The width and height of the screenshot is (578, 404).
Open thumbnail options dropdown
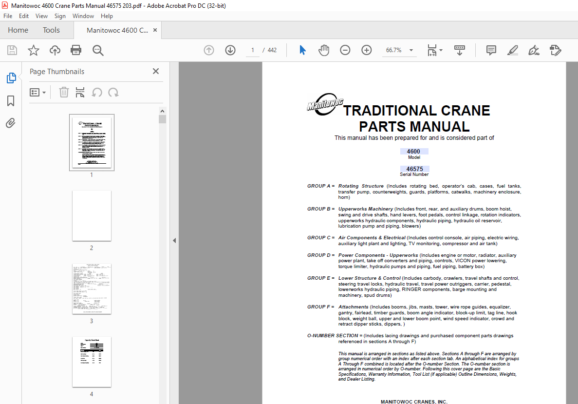coord(37,92)
